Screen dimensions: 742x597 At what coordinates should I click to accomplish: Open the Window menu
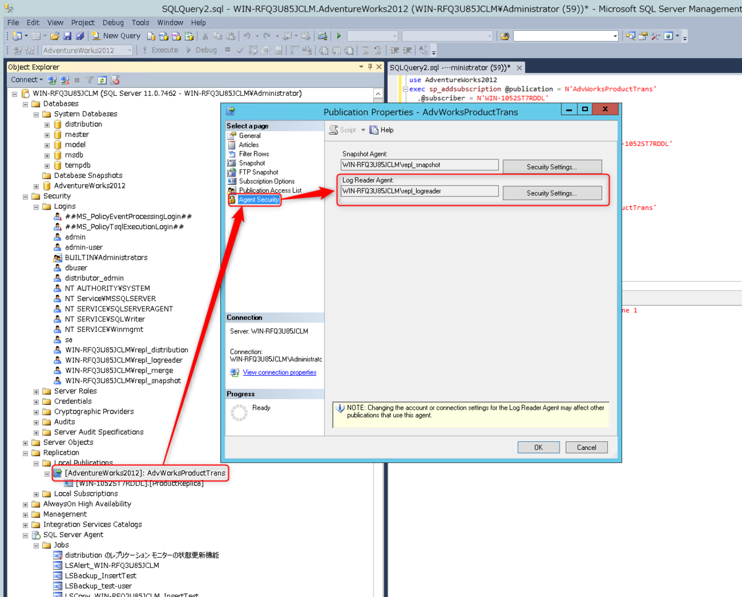tap(170, 22)
